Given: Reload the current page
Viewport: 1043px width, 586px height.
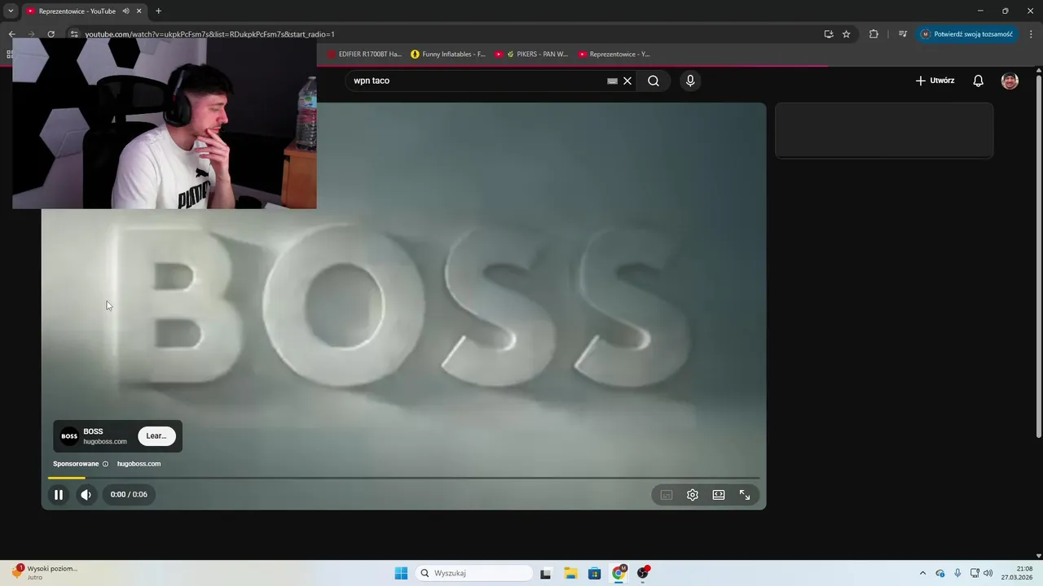Looking at the screenshot, I should pyautogui.click(x=51, y=34).
